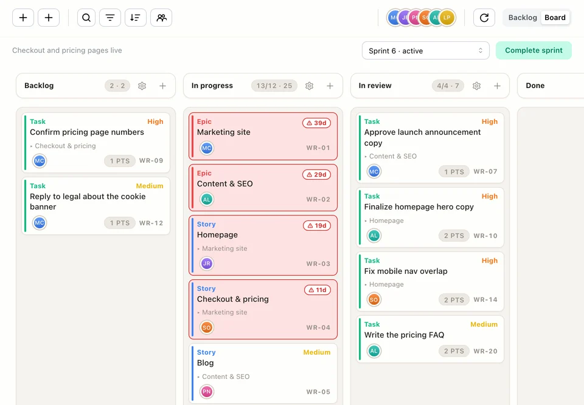584x405 pixels.
Task: Open the search tool in the toolbar
Action: click(x=86, y=18)
